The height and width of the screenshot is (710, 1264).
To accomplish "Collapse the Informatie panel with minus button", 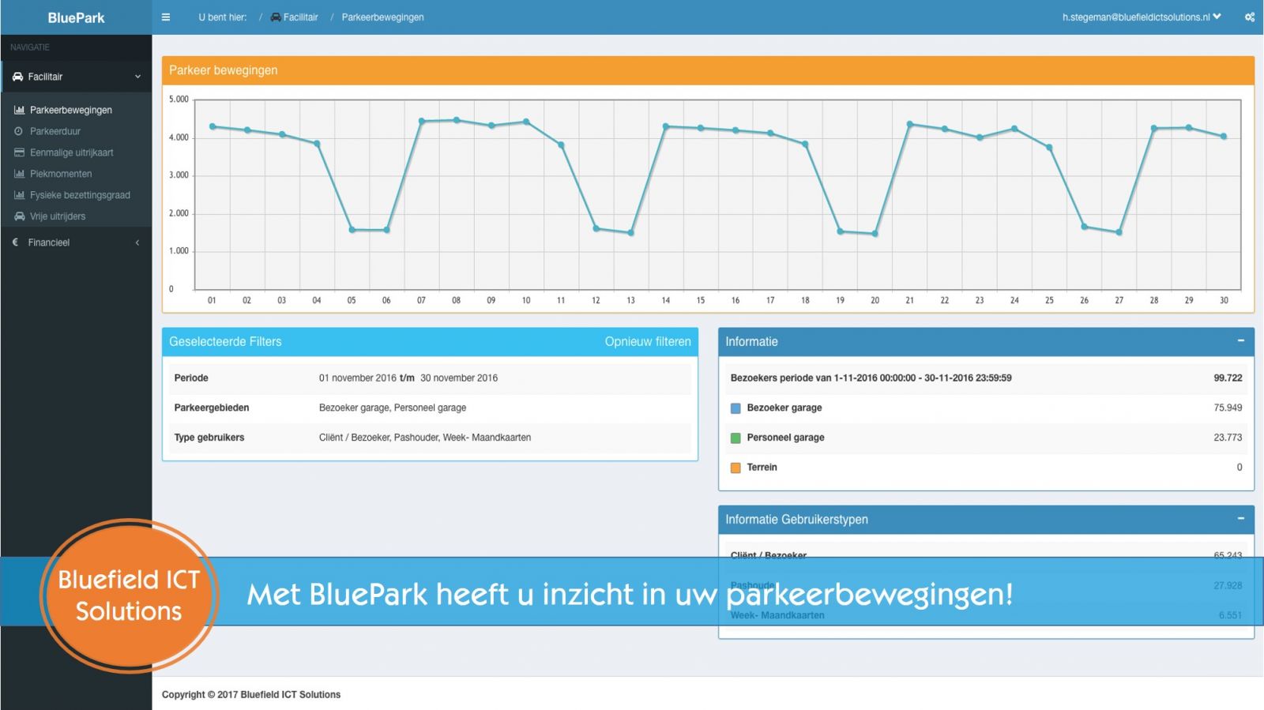I will click(x=1240, y=341).
